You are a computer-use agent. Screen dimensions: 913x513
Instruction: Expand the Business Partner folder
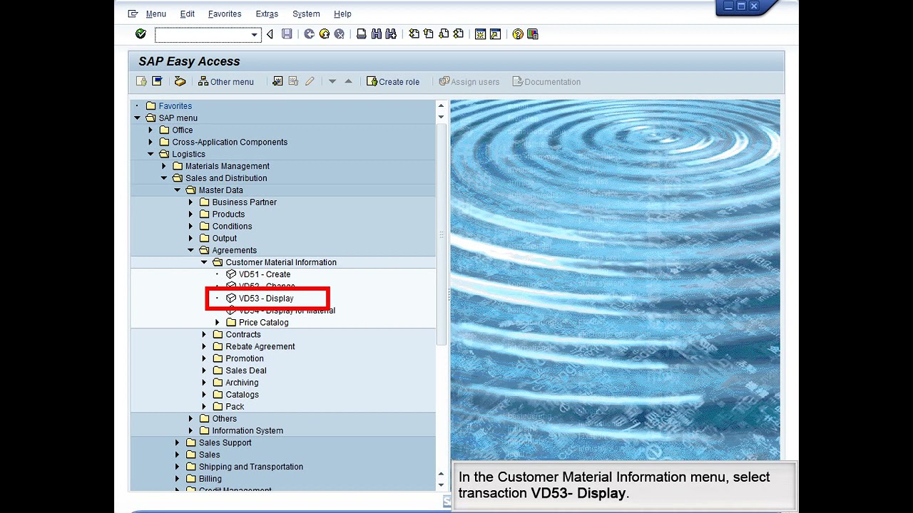point(190,202)
